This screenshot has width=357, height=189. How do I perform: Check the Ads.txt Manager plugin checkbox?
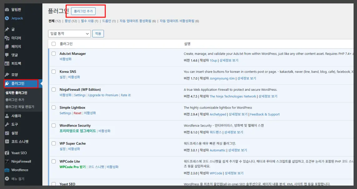[x=54, y=54]
